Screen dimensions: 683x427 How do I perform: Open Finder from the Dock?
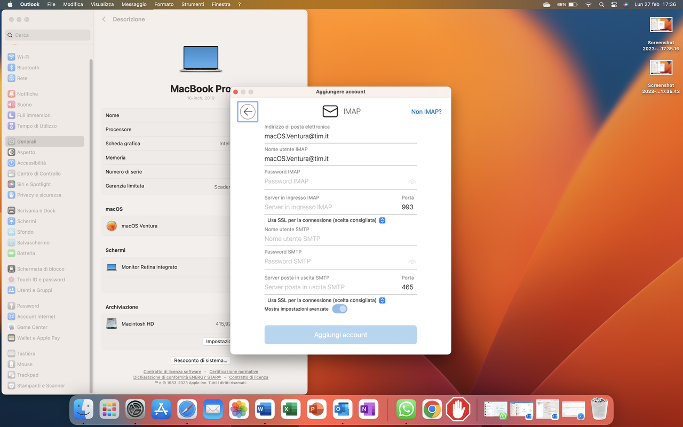coord(83,409)
